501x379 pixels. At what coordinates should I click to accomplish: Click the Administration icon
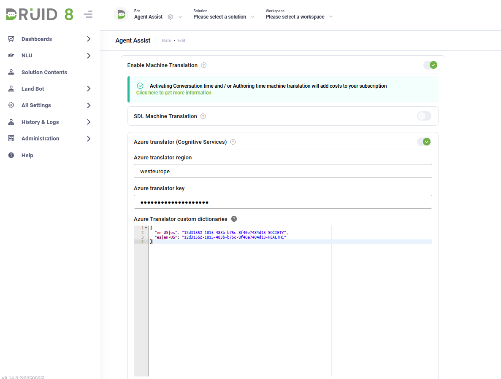11,138
